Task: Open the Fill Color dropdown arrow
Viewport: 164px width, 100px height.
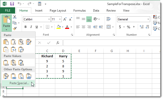Action: click(63, 27)
